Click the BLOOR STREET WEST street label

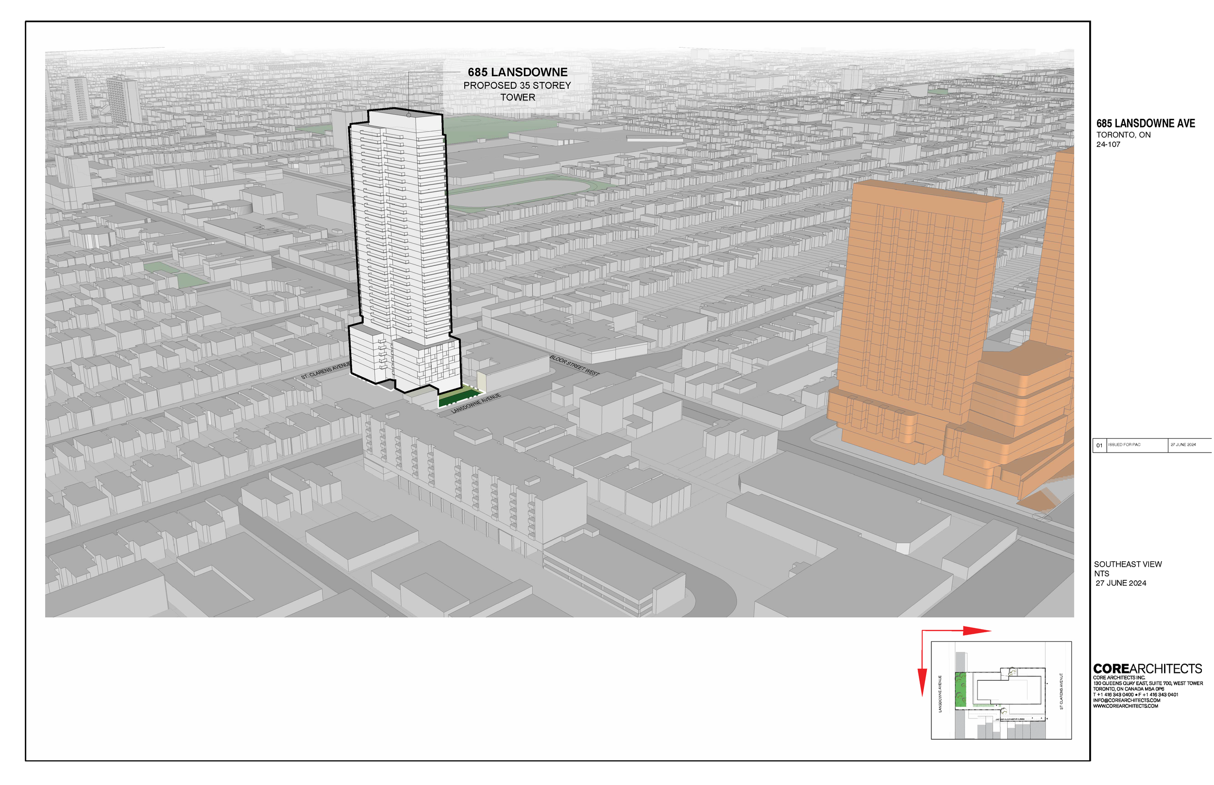(574, 365)
